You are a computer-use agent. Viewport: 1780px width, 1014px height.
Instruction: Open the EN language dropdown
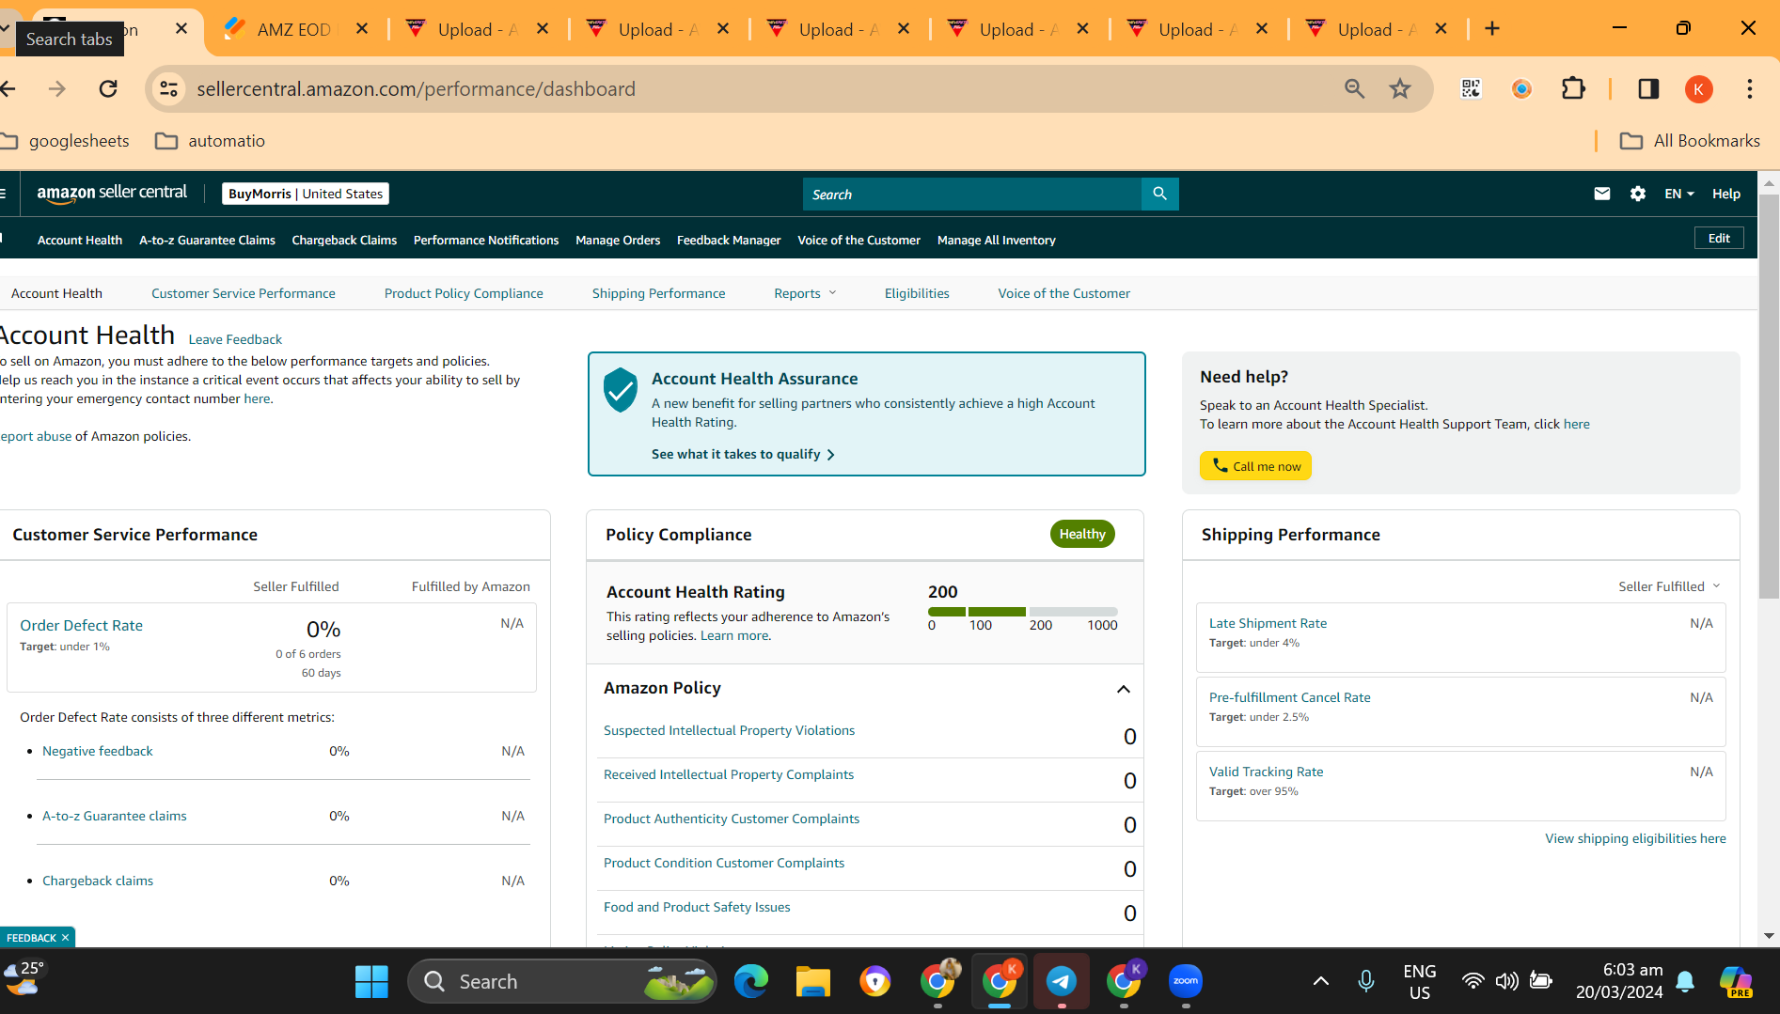[1678, 194]
